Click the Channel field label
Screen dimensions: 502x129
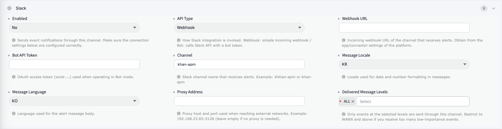click(185, 55)
